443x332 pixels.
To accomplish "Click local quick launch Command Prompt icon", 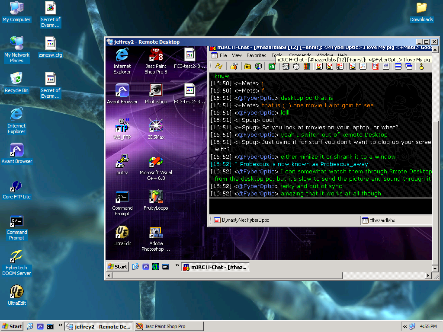I will [50, 327].
